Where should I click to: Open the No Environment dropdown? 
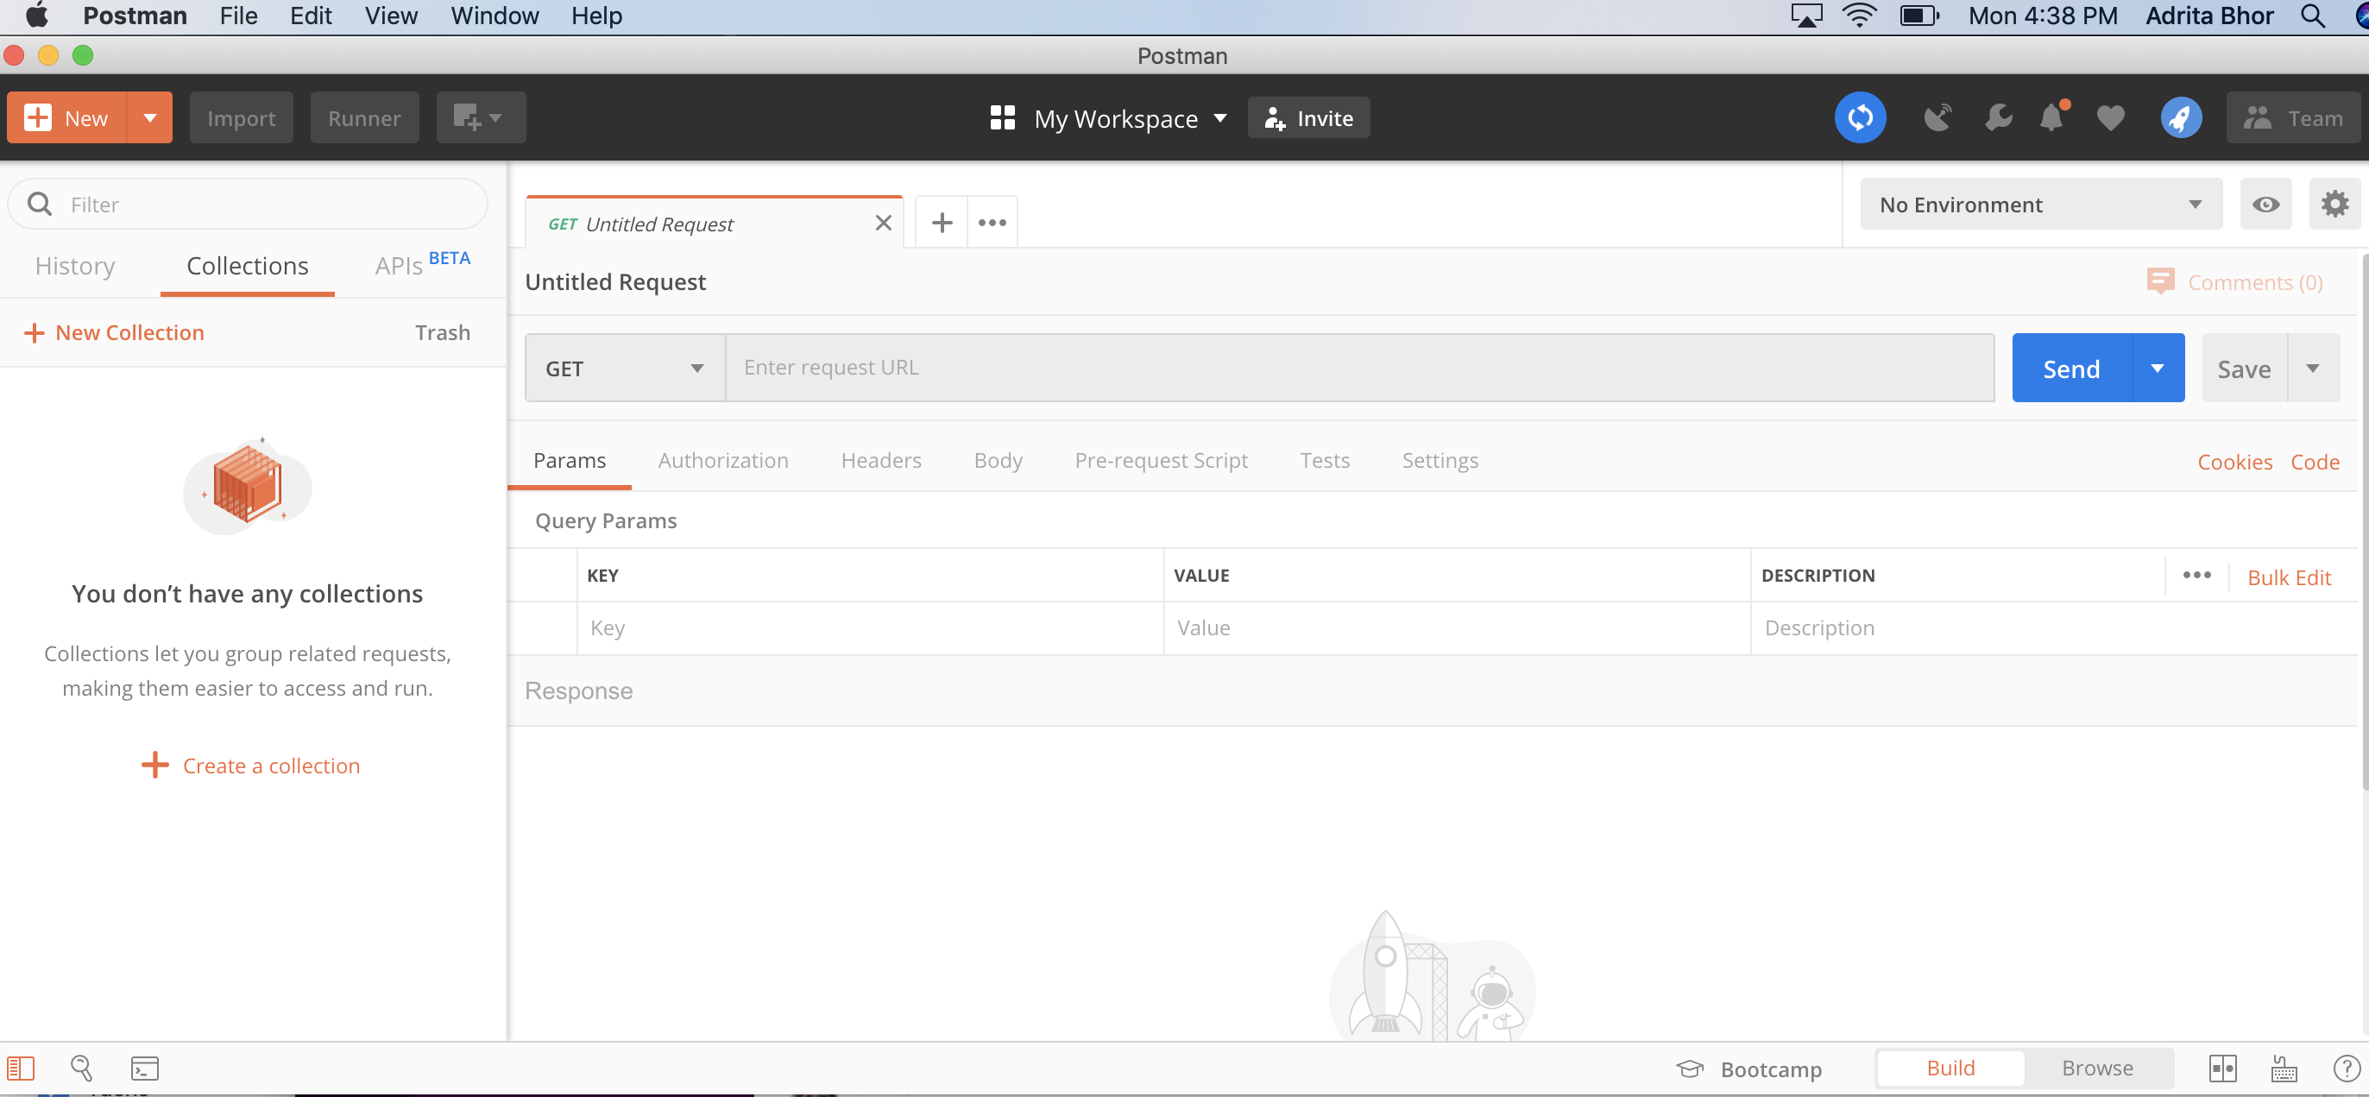pos(2040,203)
